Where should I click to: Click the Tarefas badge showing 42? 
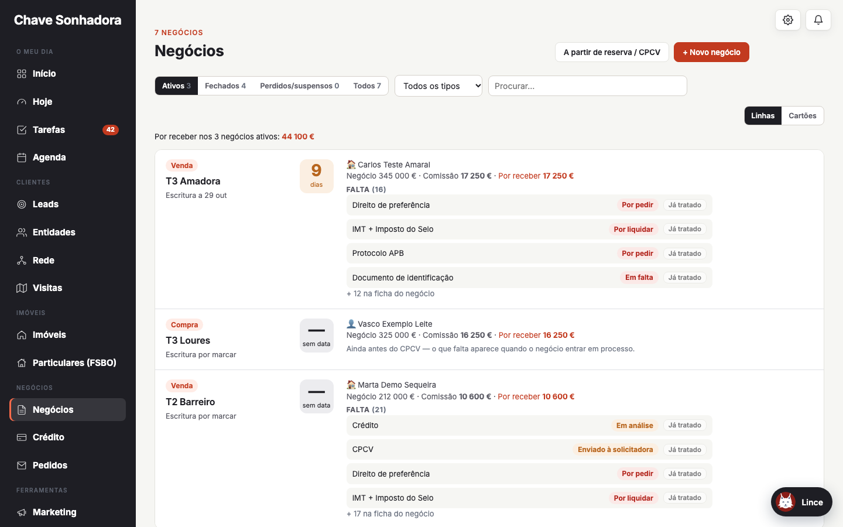[x=111, y=130]
